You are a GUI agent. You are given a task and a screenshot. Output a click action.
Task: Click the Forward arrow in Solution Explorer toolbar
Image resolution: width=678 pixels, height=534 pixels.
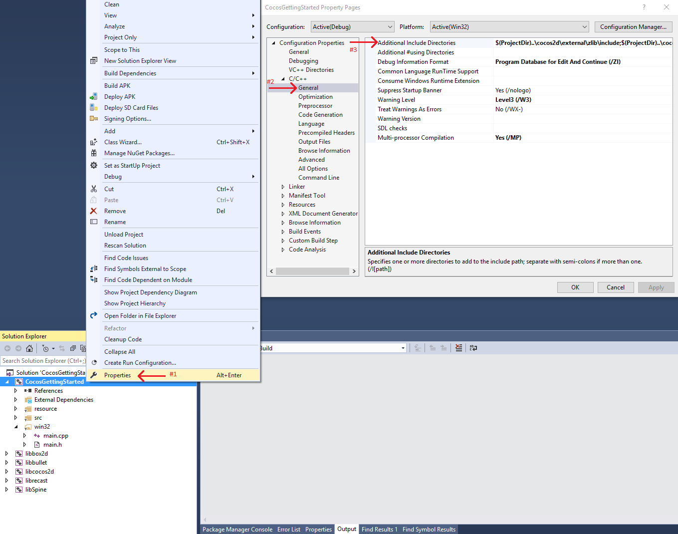(x=18, y=348)
